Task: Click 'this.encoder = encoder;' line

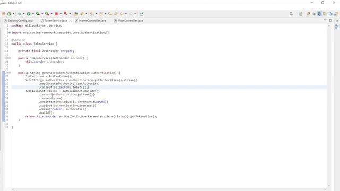Action: (x=45, y=62)
